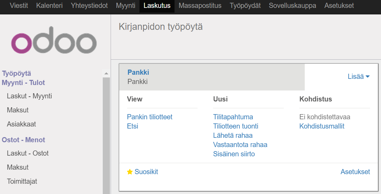Open the Lisää dropdown menu
Viewport: 381px width, 194px height.
click(359, 77)
